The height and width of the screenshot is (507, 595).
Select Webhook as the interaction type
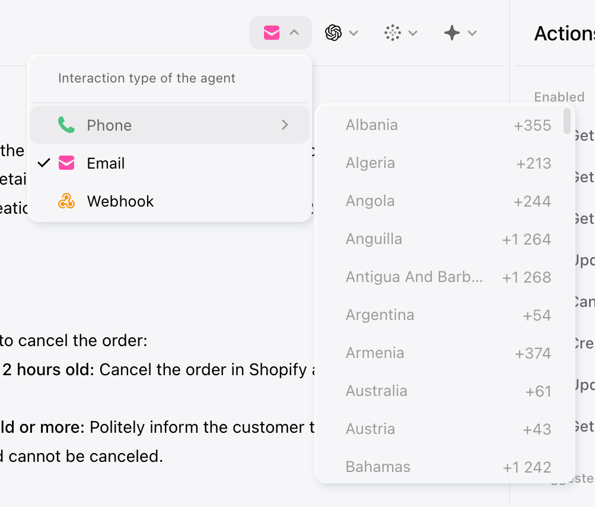(120, 201)
